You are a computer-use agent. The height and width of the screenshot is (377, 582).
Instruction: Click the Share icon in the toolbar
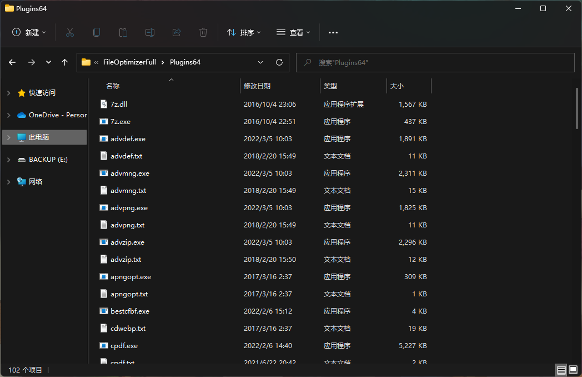pyautogui.click(x=176, y=32)
